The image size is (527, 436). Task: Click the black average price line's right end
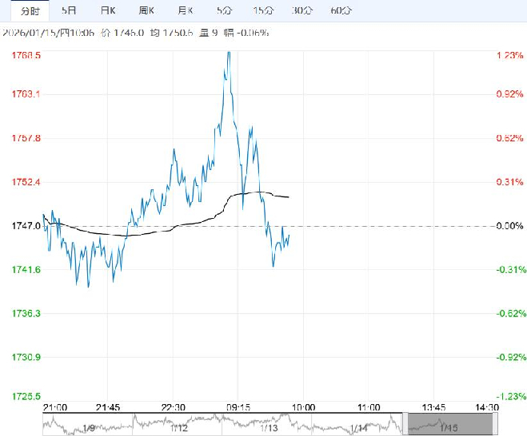[x=289, y=196]
